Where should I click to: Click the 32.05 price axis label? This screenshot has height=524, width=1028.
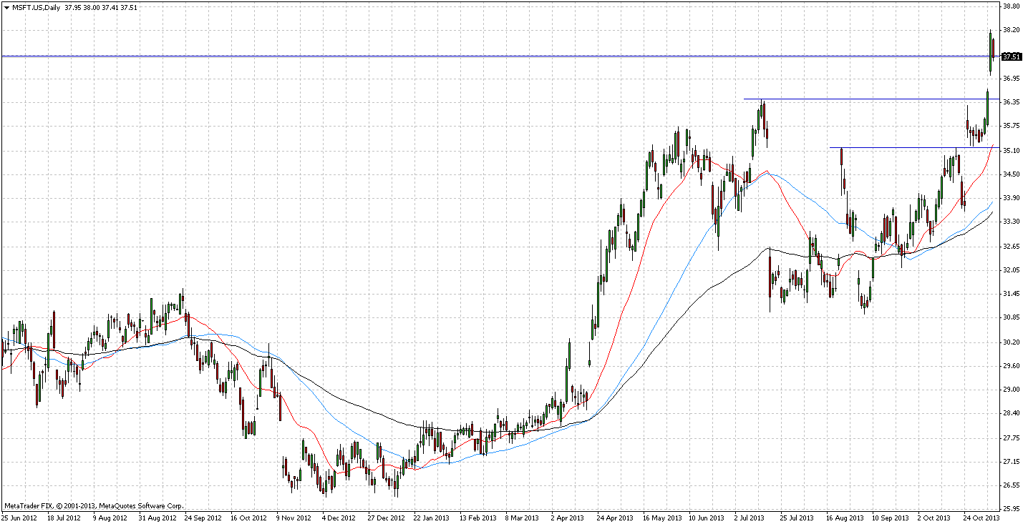pos(1011,270)
